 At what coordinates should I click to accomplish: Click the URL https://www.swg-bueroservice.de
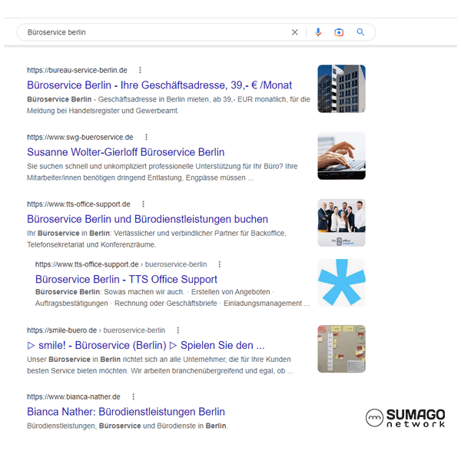click(x=80, y=138)
